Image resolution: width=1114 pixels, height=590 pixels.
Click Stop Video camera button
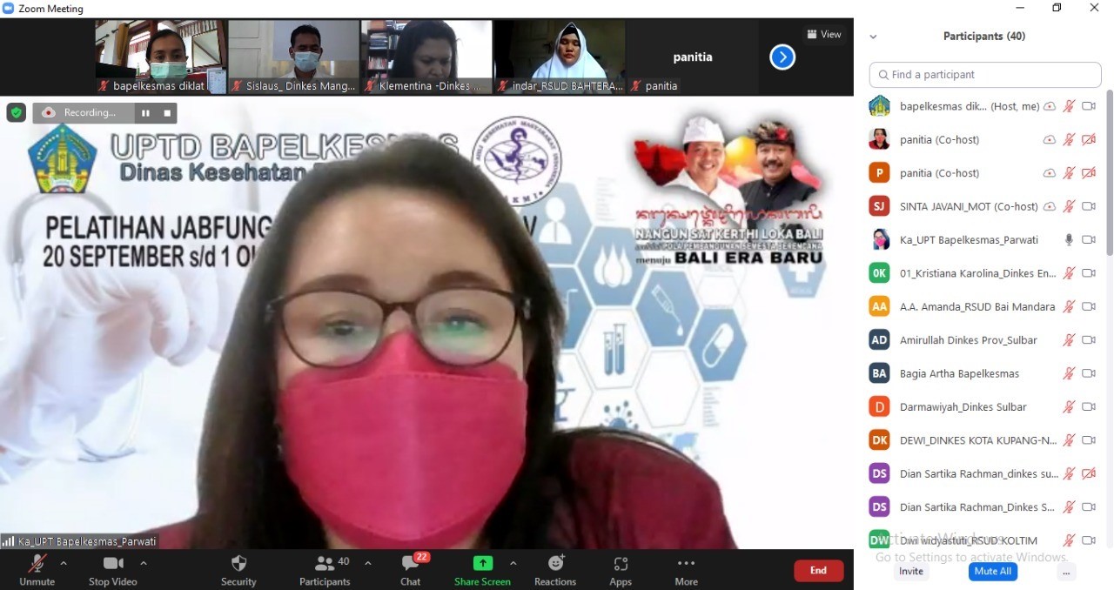coord(112,570)
